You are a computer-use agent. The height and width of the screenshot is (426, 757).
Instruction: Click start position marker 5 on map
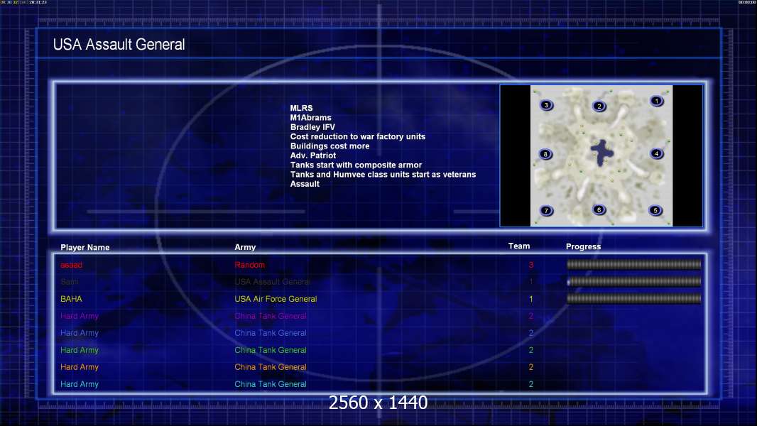click(655, 210)
